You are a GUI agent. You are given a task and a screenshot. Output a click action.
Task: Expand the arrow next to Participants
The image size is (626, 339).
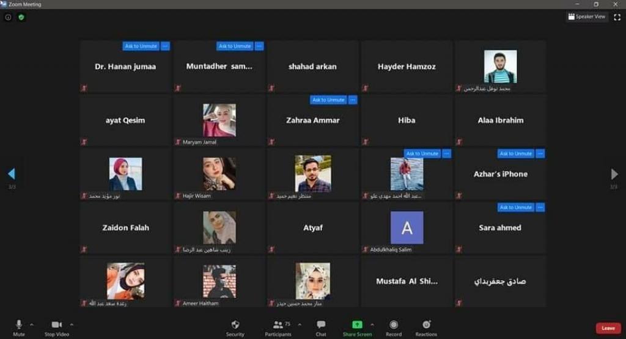tap(298, 324)
